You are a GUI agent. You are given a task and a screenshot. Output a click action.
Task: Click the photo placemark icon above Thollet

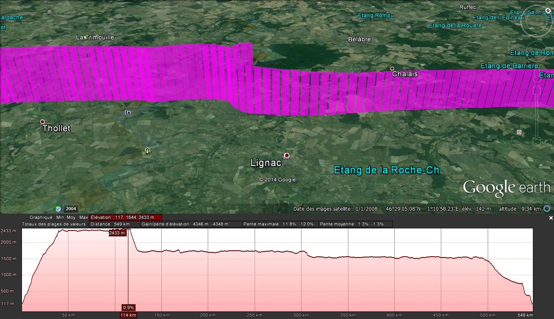tap(128, 113)
